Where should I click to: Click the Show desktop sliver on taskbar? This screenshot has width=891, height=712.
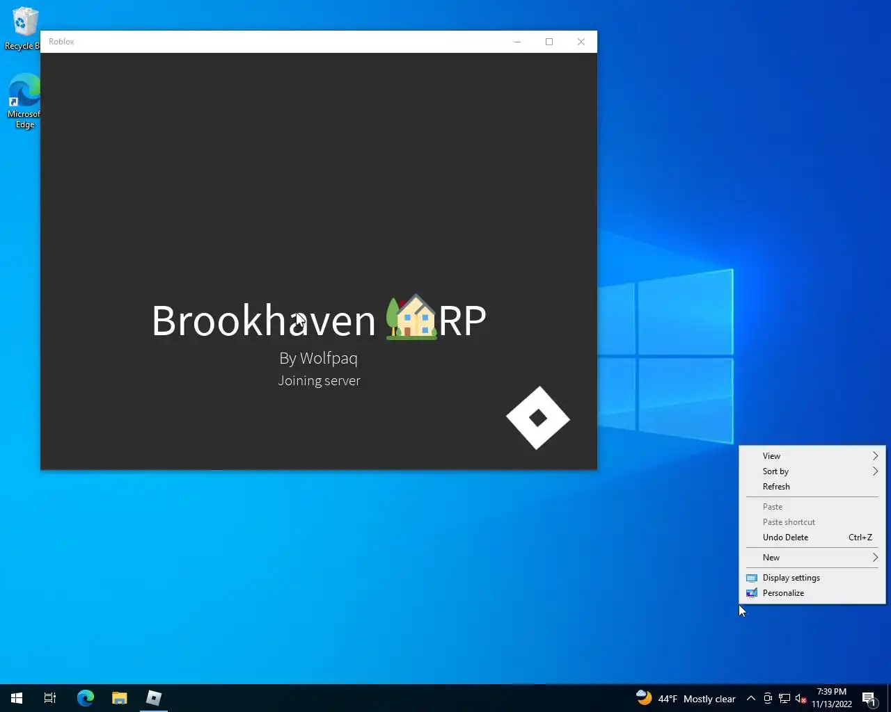(889, 698)
